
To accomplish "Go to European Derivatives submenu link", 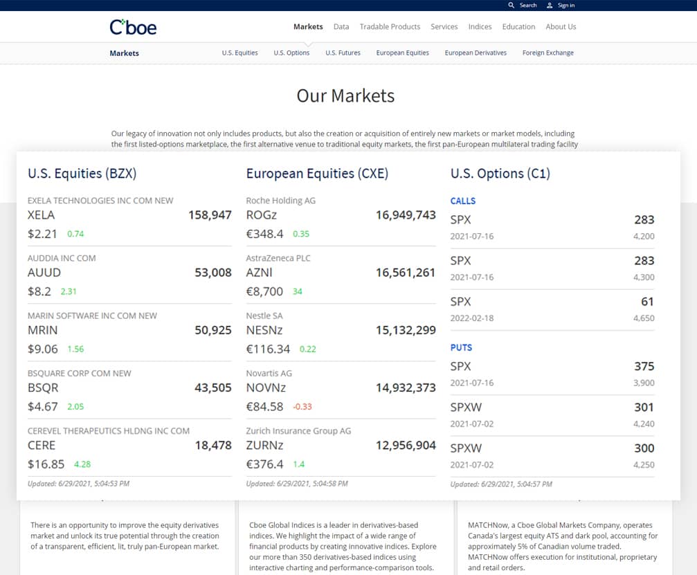I will 476,53.
